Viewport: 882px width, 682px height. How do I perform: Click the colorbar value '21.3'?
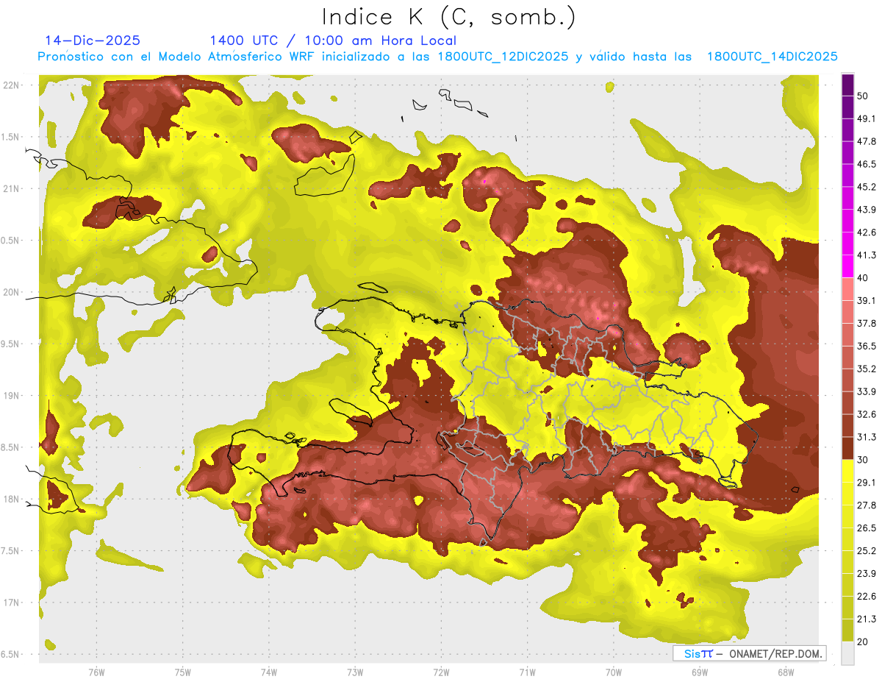[x=866, y=619]
